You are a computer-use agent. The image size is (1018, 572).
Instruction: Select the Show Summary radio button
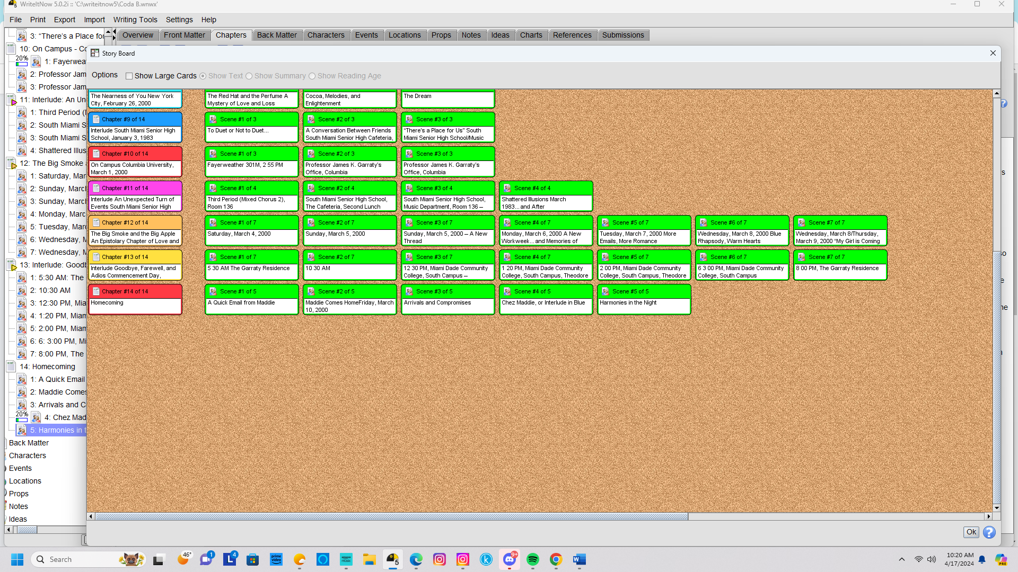[249, 76]
